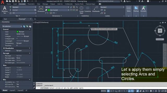
Task: Open the text style Standard dropdown
Action: (x=24, y=7)
